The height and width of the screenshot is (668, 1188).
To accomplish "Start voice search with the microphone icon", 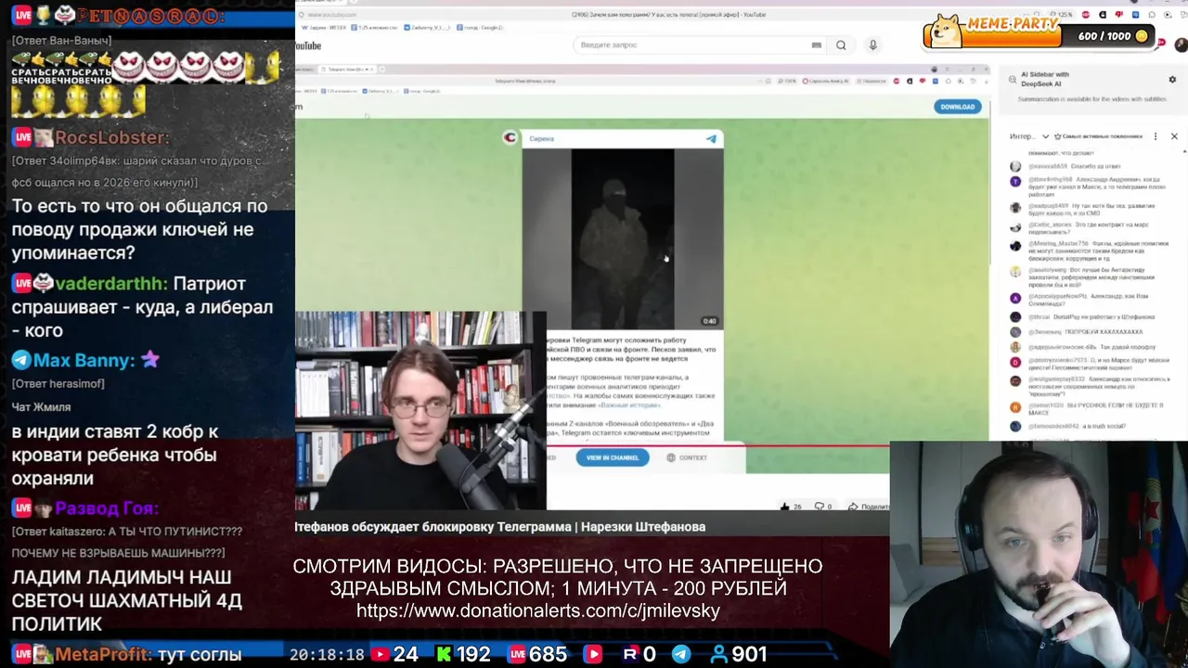I will (x=872, y=45).
